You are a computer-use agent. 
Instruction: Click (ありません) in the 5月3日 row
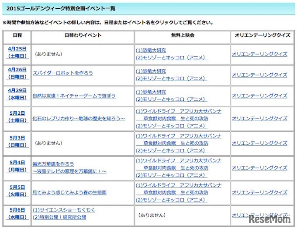click(x=48, y=143)
